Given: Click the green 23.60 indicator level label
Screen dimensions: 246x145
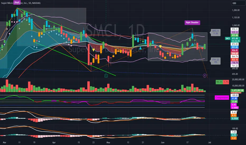Looking at the screenshot, I should [x=234, y=101].
